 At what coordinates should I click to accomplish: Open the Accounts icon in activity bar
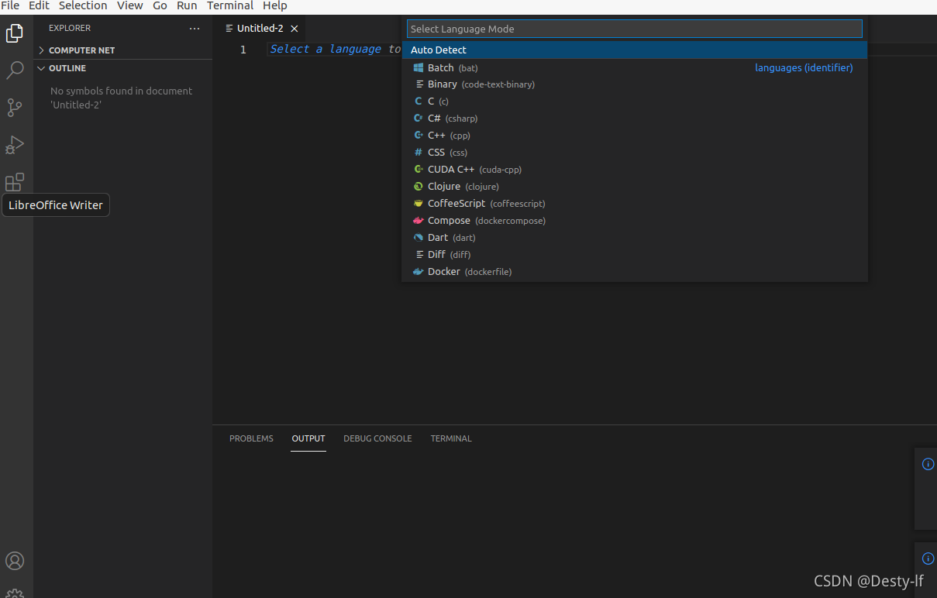point(15,561)
